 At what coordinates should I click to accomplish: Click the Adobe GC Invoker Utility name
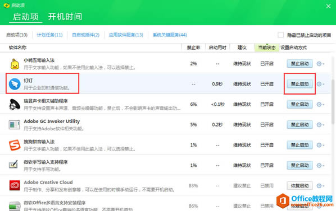point(52,121)
